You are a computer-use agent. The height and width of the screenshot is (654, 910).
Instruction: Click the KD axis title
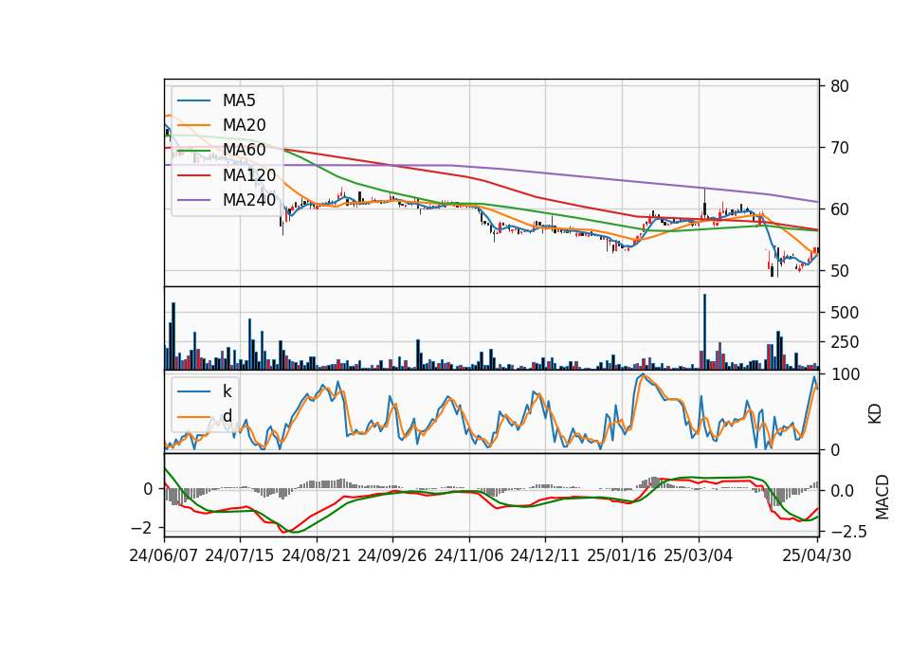click(x=875, y=414)
